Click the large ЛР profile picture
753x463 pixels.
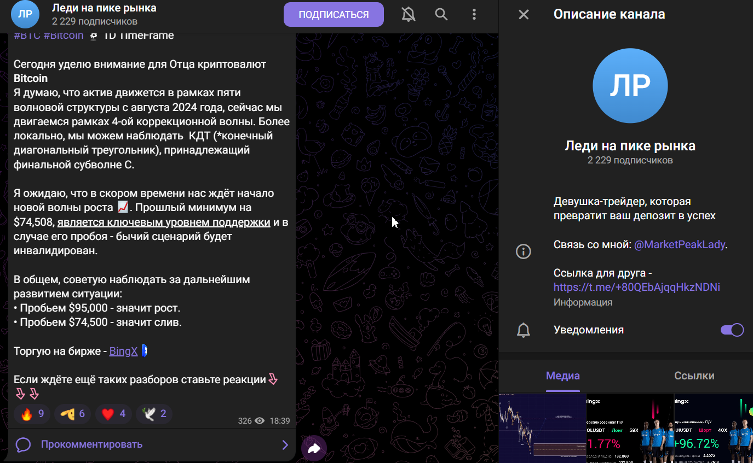click(630, 86)
